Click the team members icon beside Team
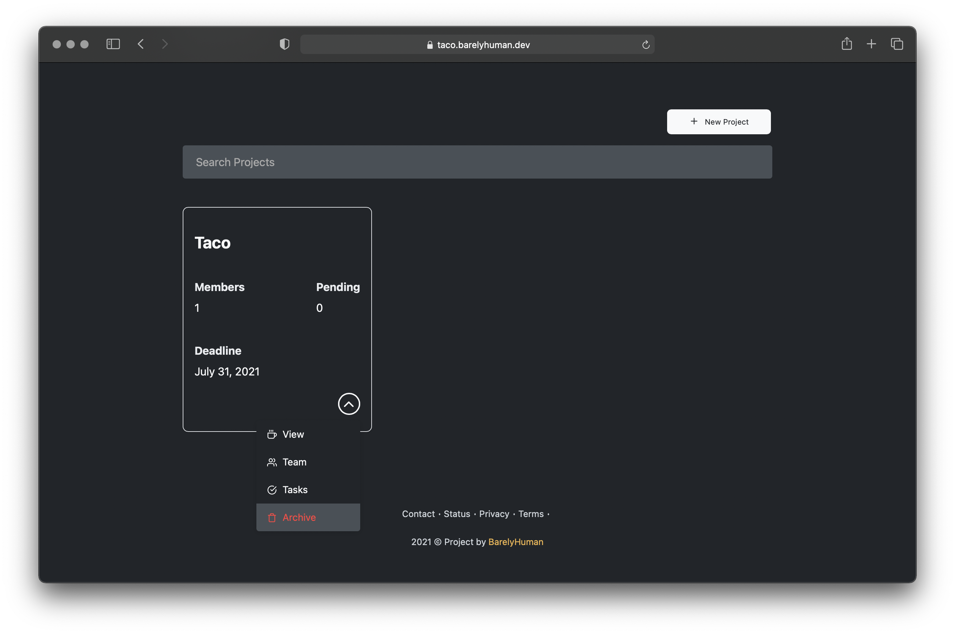The height and width of the screenshot is (634, 955). tap(272, 462)
